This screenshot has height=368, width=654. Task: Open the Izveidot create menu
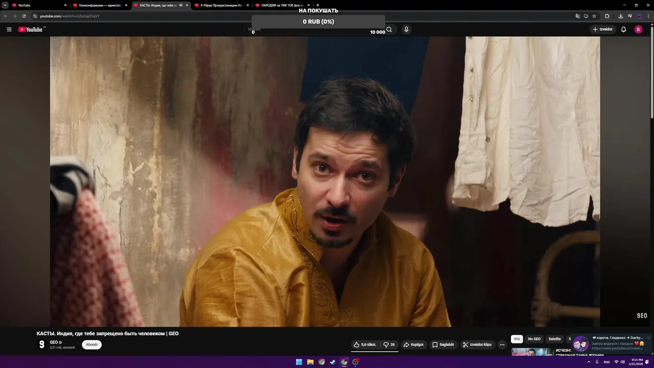coord(602,29)
